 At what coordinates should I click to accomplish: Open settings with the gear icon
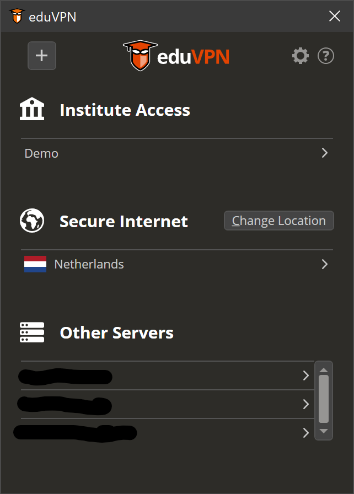coord(301,55)
